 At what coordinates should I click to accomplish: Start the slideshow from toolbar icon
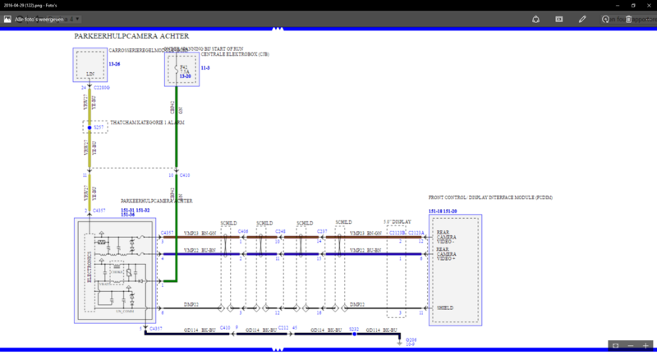coord(558,17)
